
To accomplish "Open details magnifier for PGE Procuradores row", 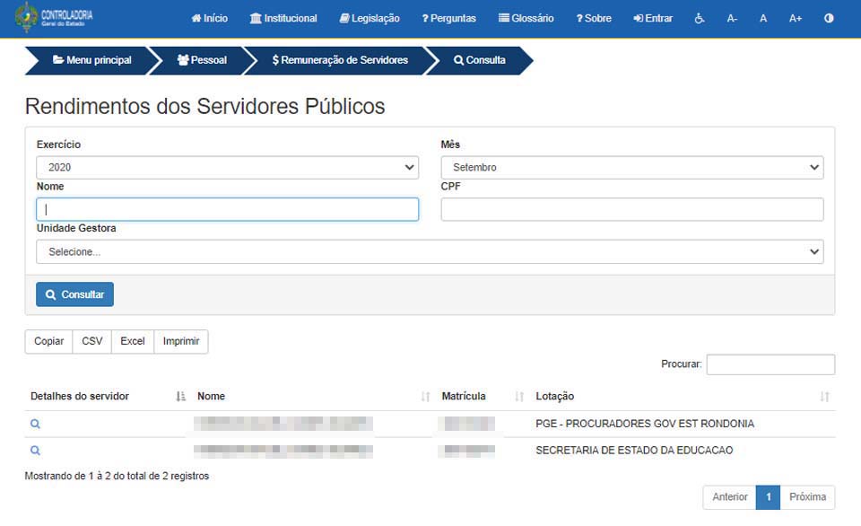I will click(35, 424).
